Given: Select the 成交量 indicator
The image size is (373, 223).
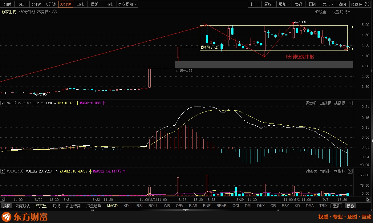Looking at the screenshot, I should [x=41, y=206].
